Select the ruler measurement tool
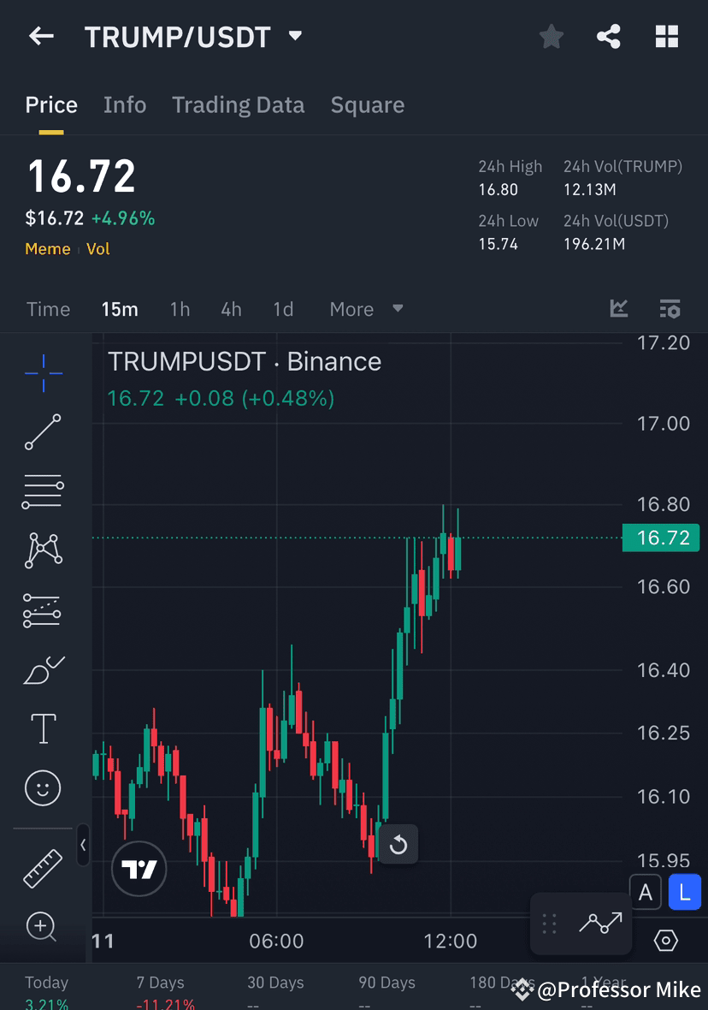This screenshot has width=708, height=1010. pyautogui.click(x=43, y=867)
